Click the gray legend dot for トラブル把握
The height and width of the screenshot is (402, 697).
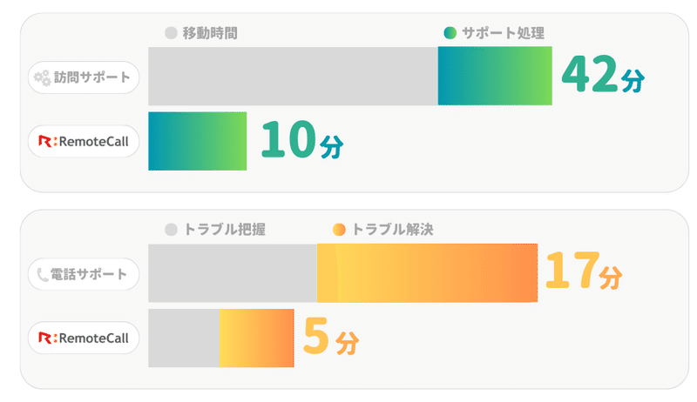point(171,231)
